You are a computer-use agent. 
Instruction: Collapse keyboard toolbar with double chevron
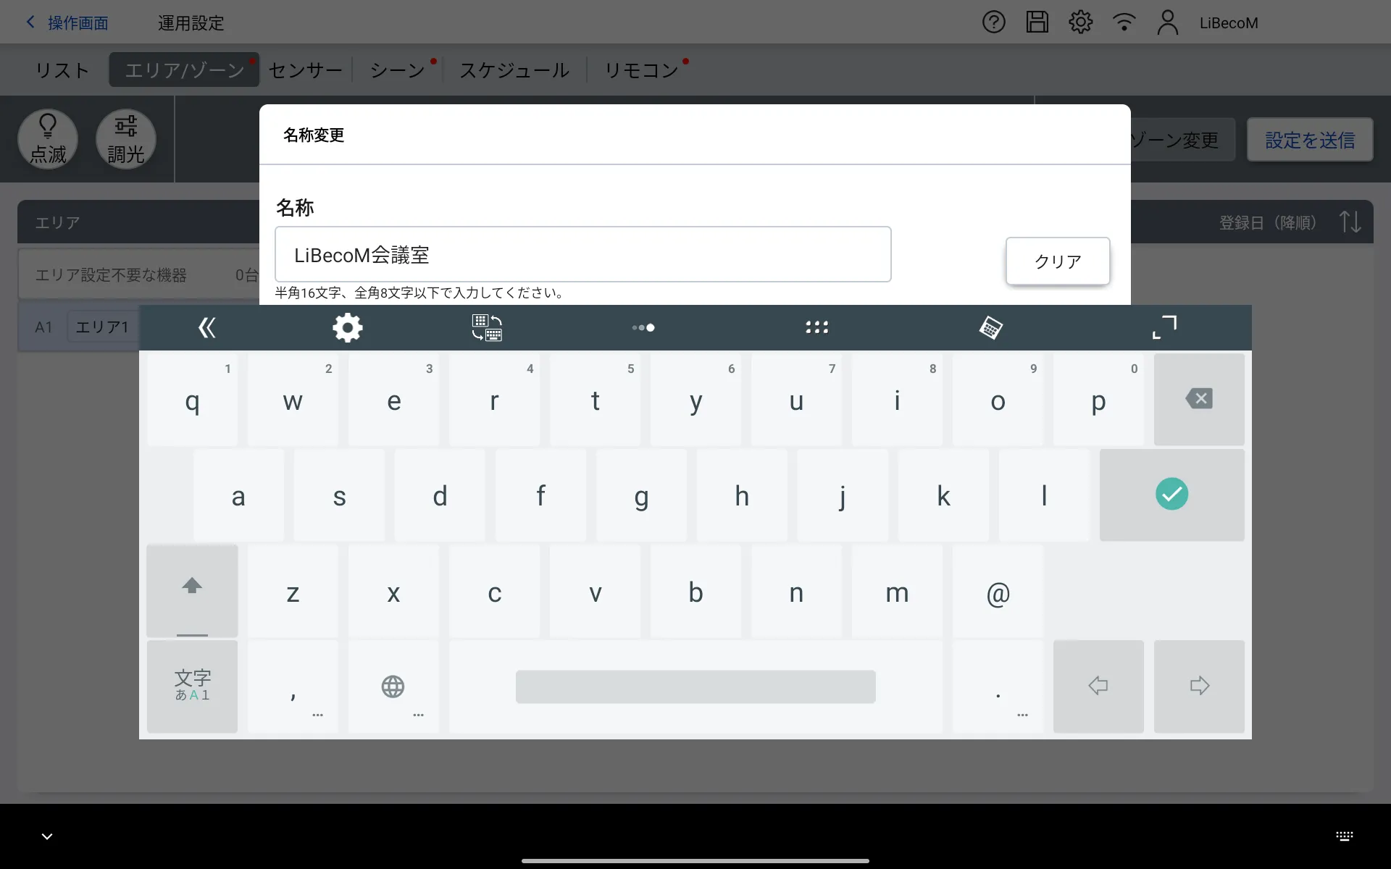[x=207, y=328]
